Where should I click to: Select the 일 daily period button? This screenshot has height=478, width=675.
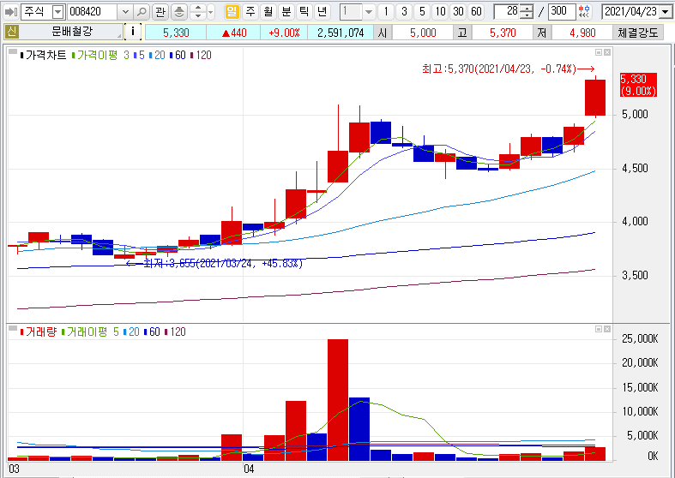232,12
